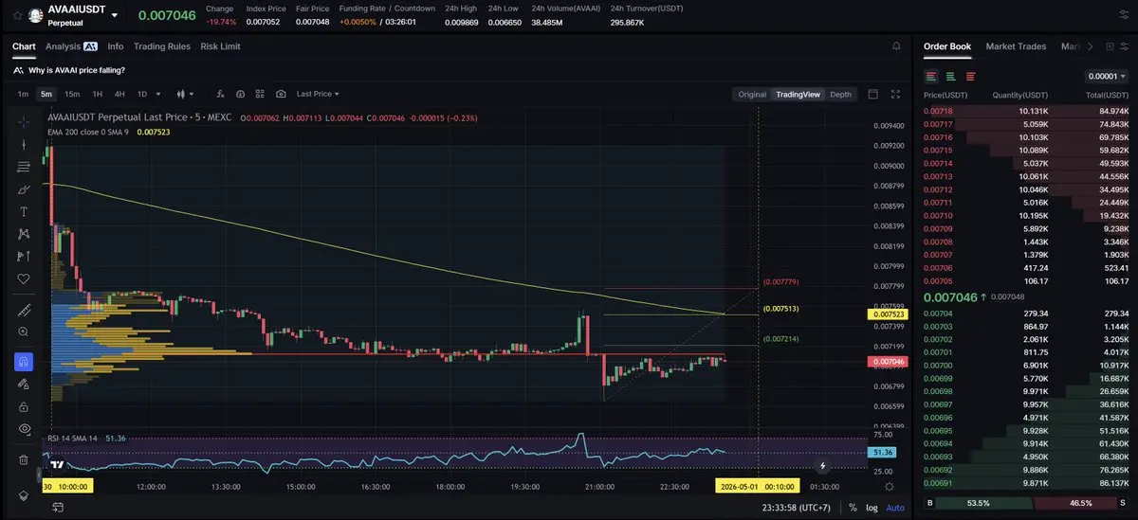Open the indicator templates grid icon
Screen dimensions: 1138x520
260,94
